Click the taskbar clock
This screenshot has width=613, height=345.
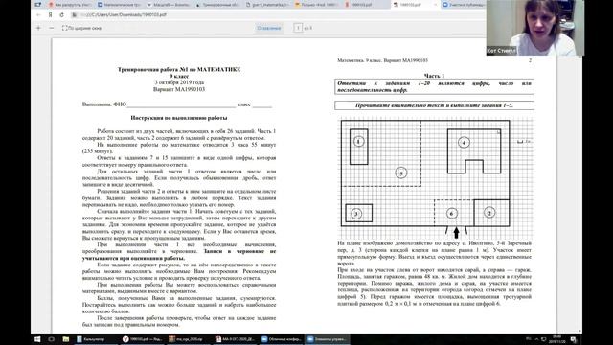557,339
